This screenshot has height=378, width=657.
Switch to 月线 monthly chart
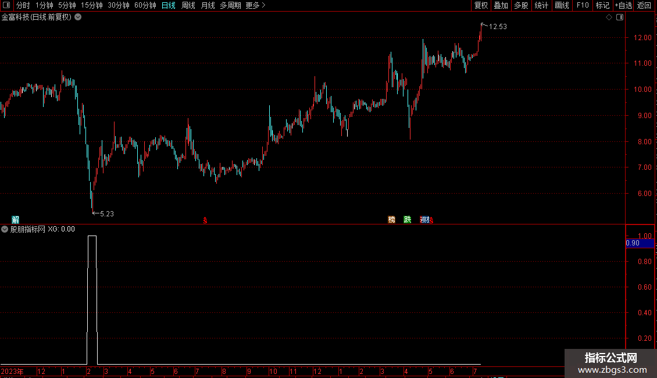click(208, 5)
